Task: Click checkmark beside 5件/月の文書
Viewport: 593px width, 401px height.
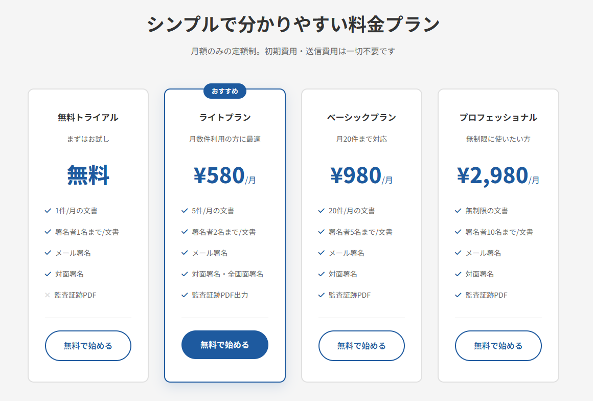Action: 185,211
